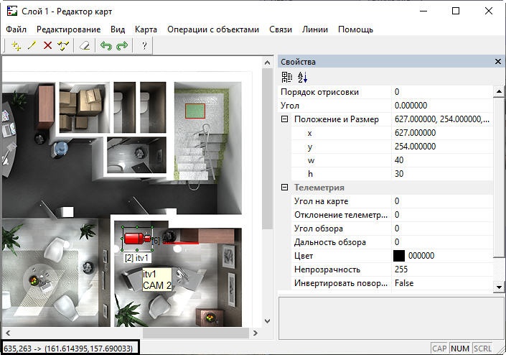Sort properties alphabetically with A-Z icon
Image resolution: width=506 pixels, height=355 pixels.
pos(302,77)
